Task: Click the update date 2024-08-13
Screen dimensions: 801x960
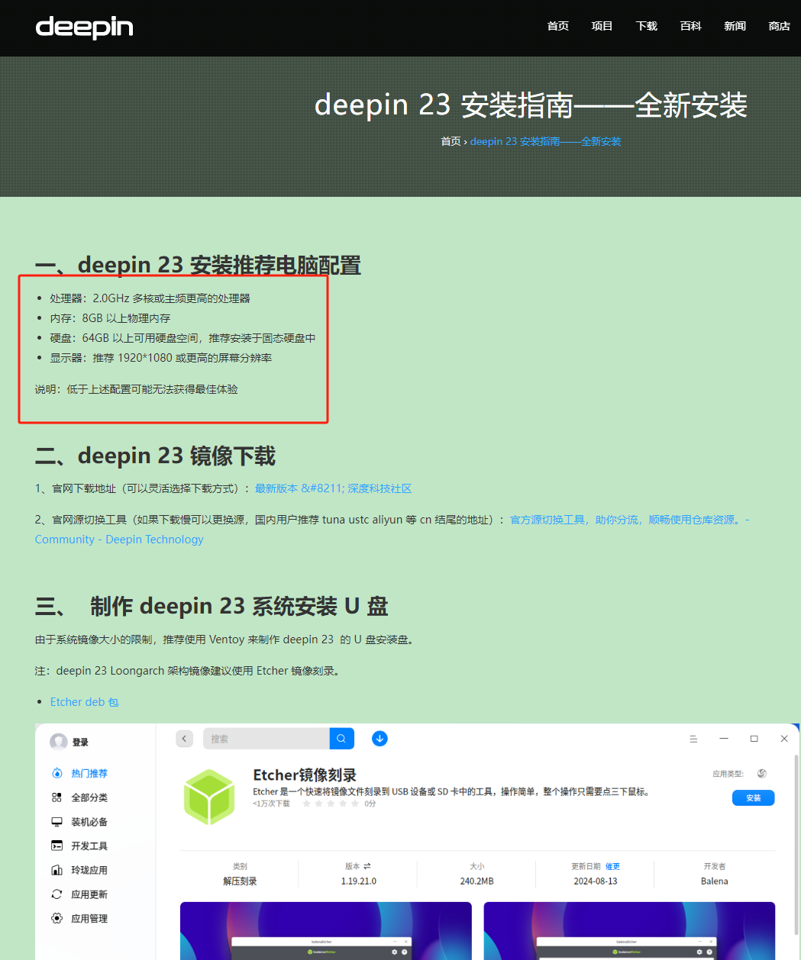Action: click(596, 881)
